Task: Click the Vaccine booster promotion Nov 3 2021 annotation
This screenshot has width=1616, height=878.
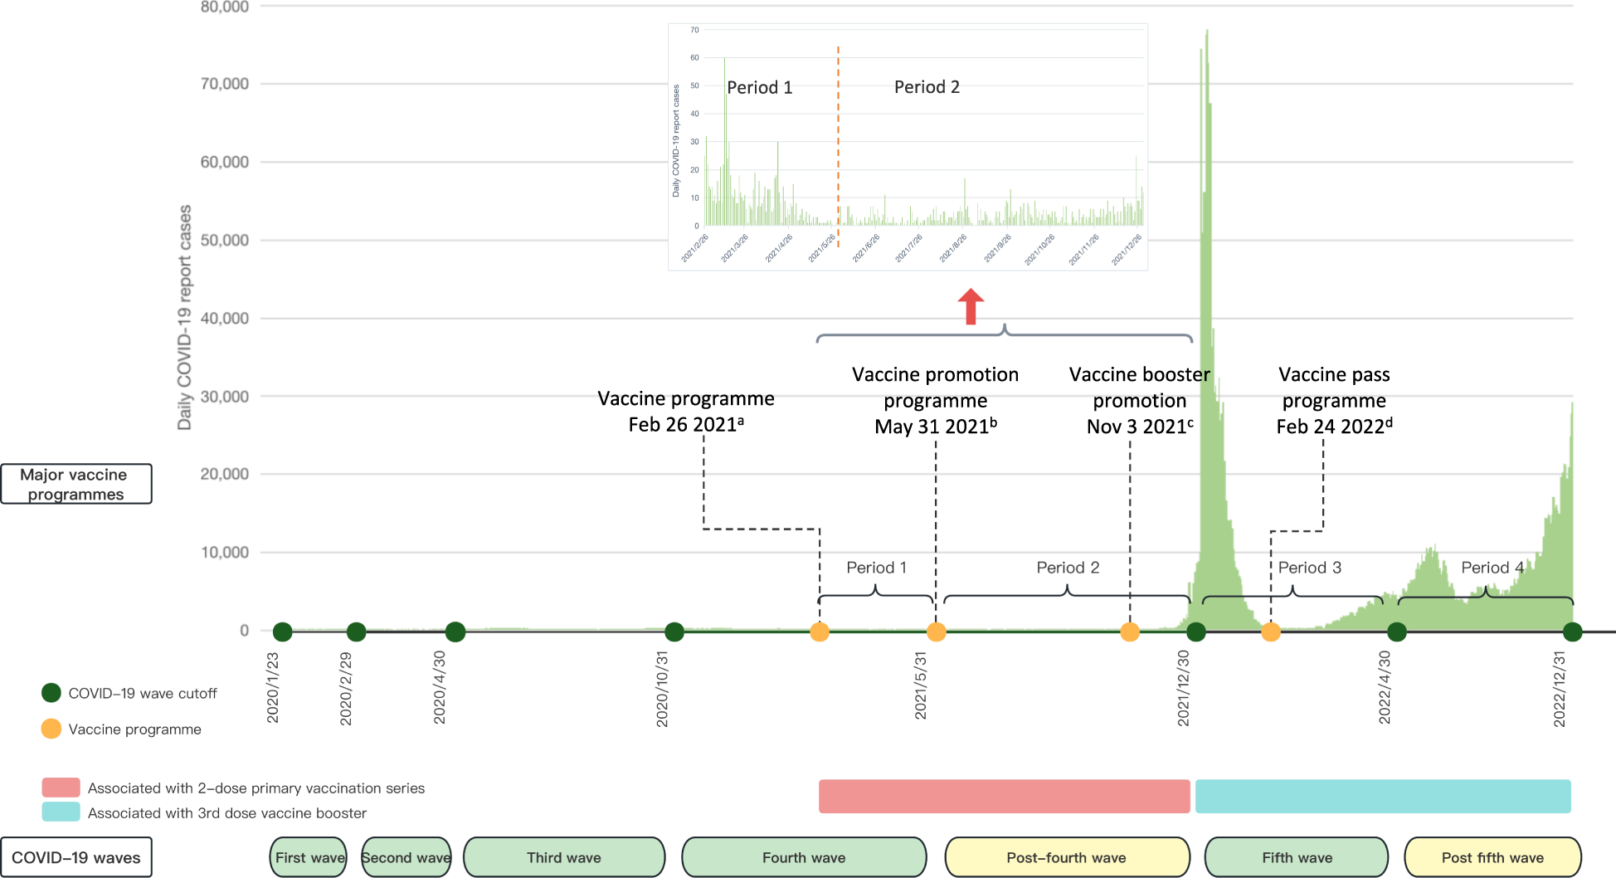Action: click(x=1140, y=400)
